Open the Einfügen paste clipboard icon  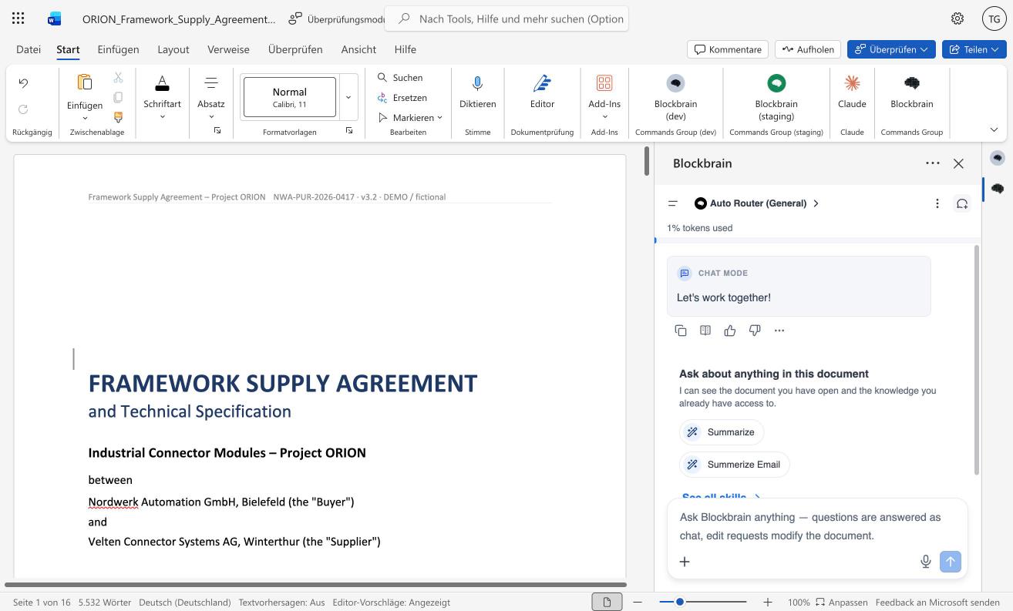tap(85, 82)
